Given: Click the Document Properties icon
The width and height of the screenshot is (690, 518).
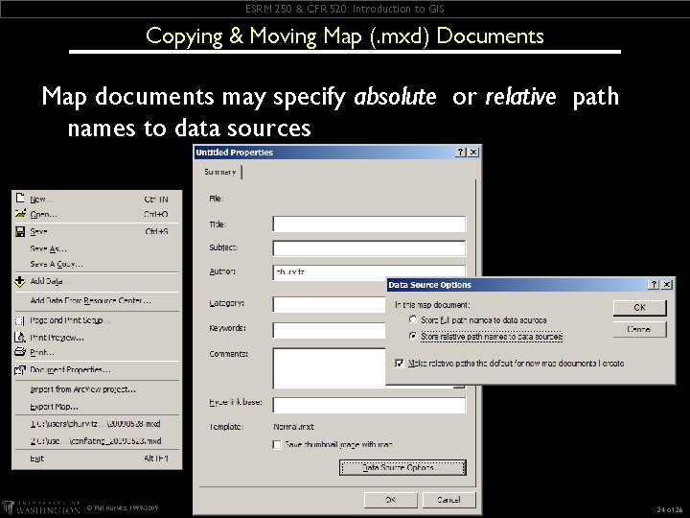Looking at the screenshot, I should [x=20, y=370].
